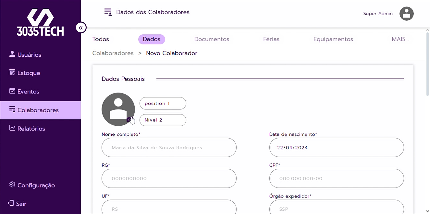This screenshot has width=430, height=214.
Task: Click the icon beside the Dados dos Colaboradores title
Action: coord(108,12)
